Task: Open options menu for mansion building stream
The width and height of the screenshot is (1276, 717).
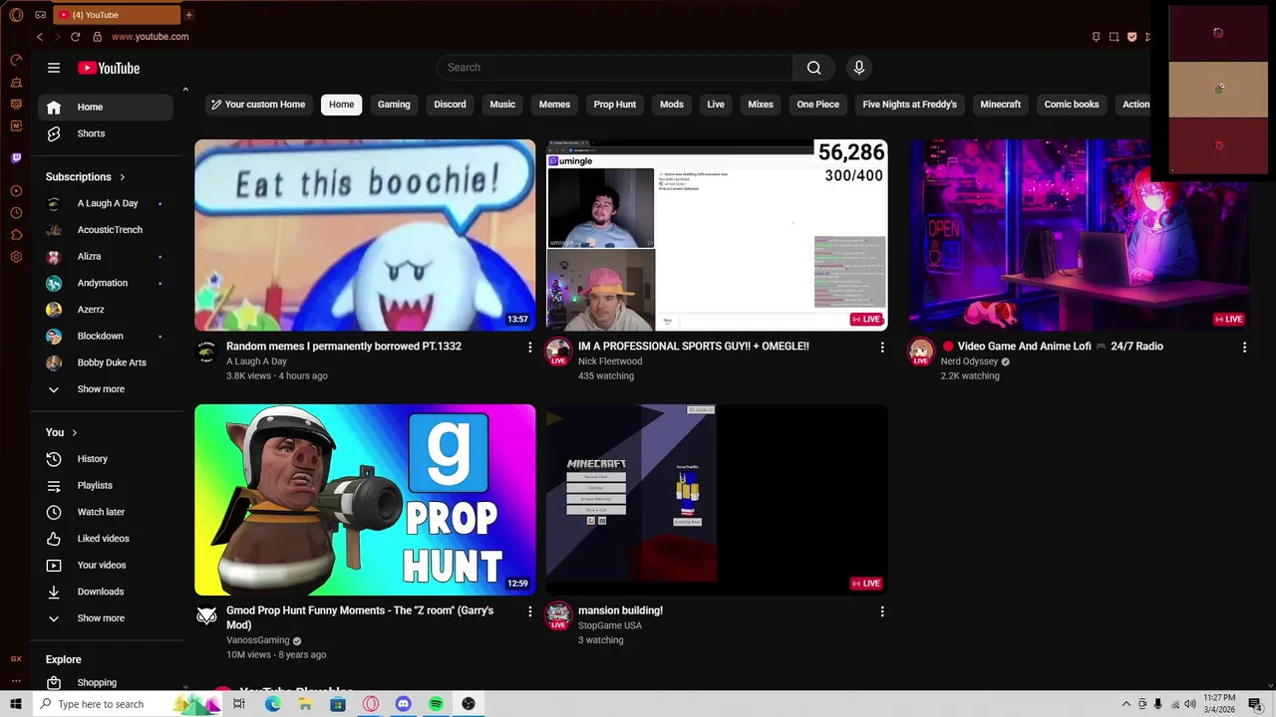Action: 882,611
